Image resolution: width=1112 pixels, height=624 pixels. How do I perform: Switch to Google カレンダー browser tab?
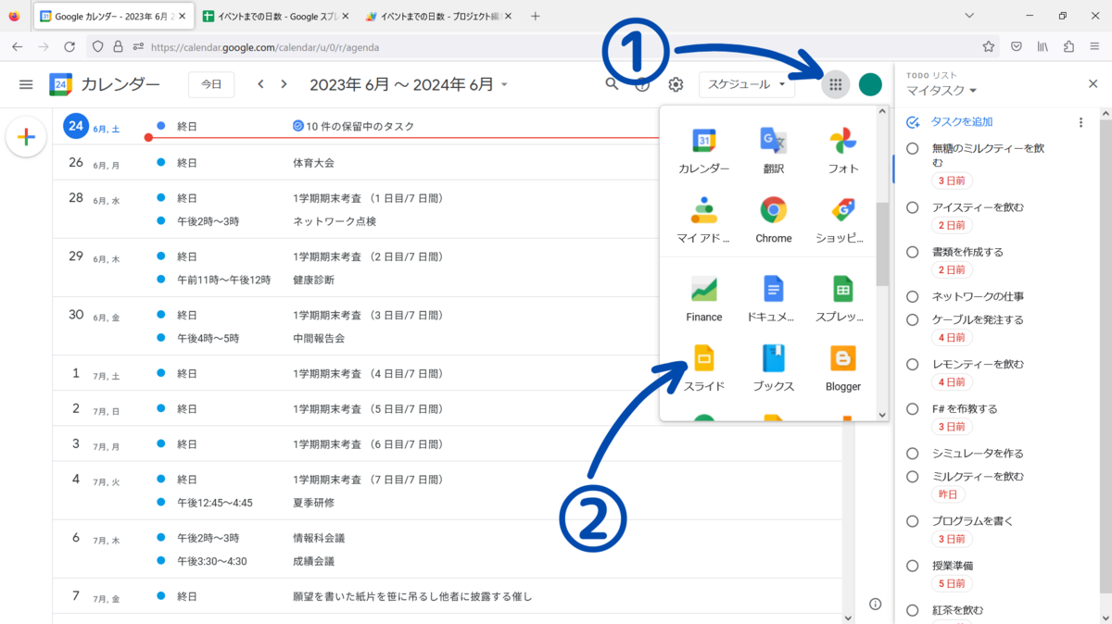click(115, 16)
